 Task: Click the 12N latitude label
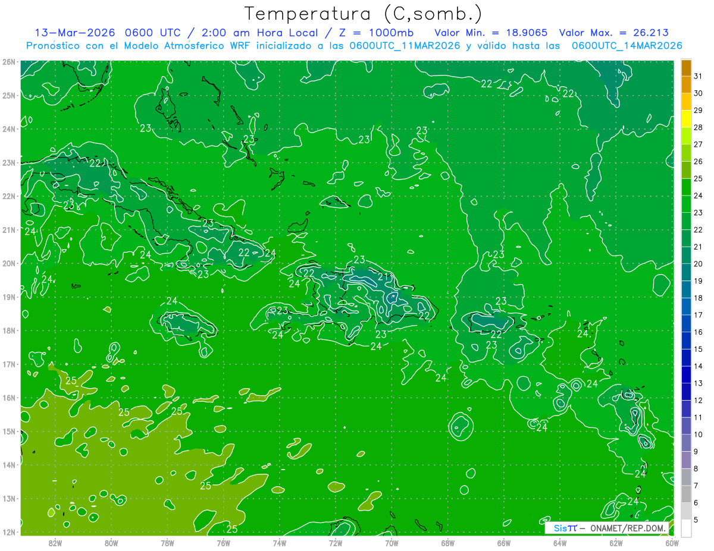point(8,532)
